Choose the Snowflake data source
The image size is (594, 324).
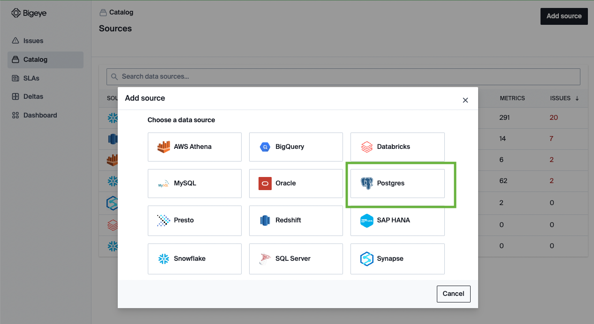tap(195, 258)
